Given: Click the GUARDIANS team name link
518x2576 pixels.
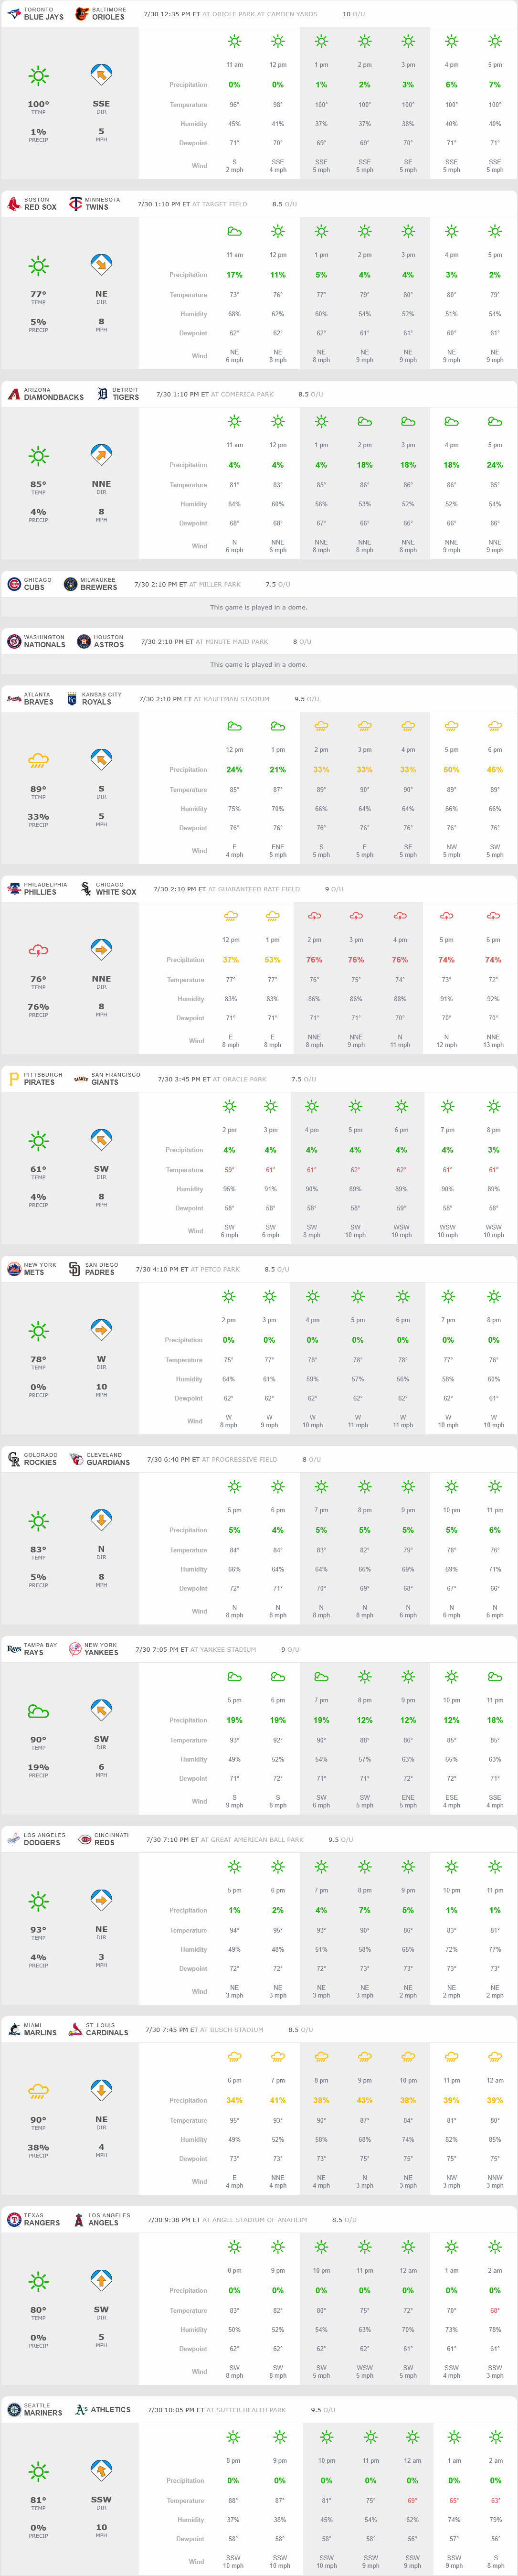Looking at the screenshot, I should (108, 1462).
